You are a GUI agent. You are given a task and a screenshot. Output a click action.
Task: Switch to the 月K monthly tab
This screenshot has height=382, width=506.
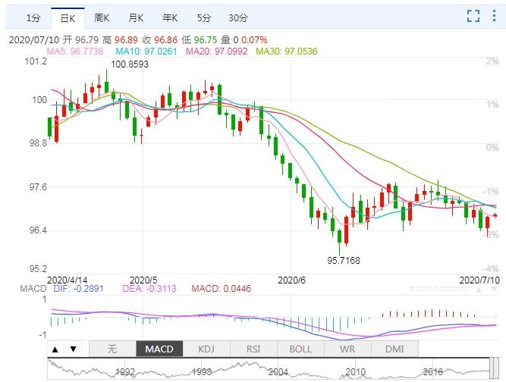tap(136, 17)
